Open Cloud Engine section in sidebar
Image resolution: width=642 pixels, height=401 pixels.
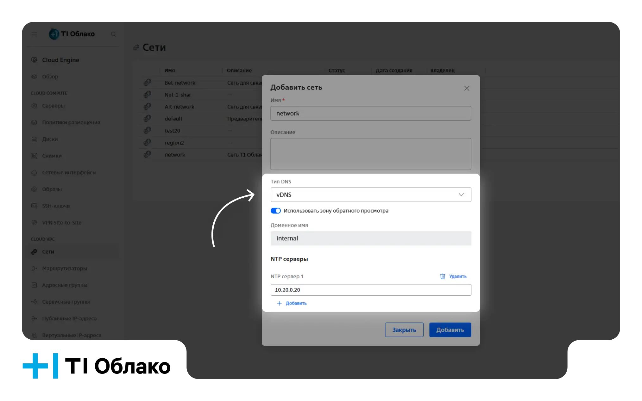(60, 60)
